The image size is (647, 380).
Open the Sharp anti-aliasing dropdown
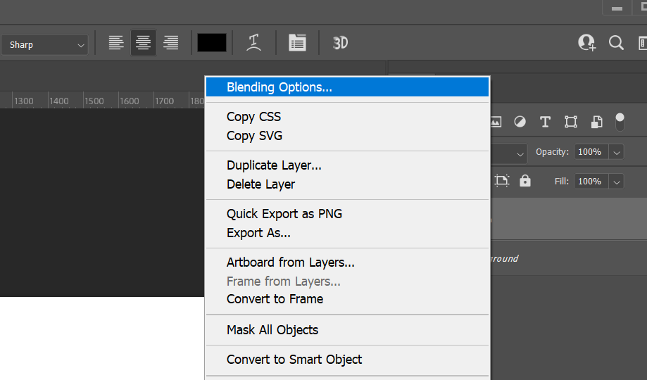point(46,44)
